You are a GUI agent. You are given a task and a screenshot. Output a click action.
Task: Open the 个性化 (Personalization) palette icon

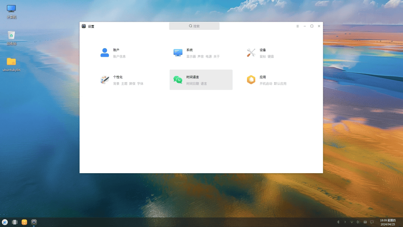point(104,80)
